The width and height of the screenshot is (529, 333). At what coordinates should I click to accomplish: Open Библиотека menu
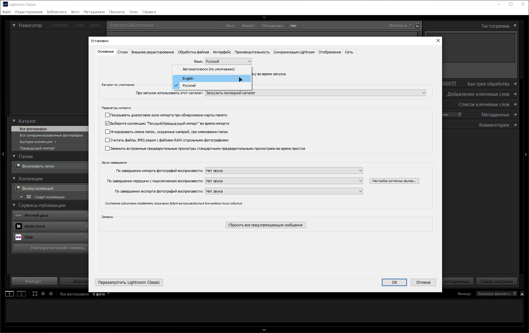point(57,12)
